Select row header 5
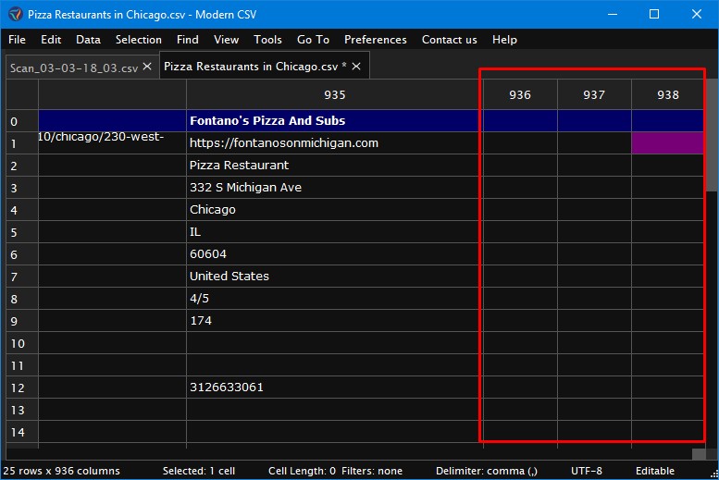Image resolution: width=719 pixels, height=480 pixels. point(22,232)
